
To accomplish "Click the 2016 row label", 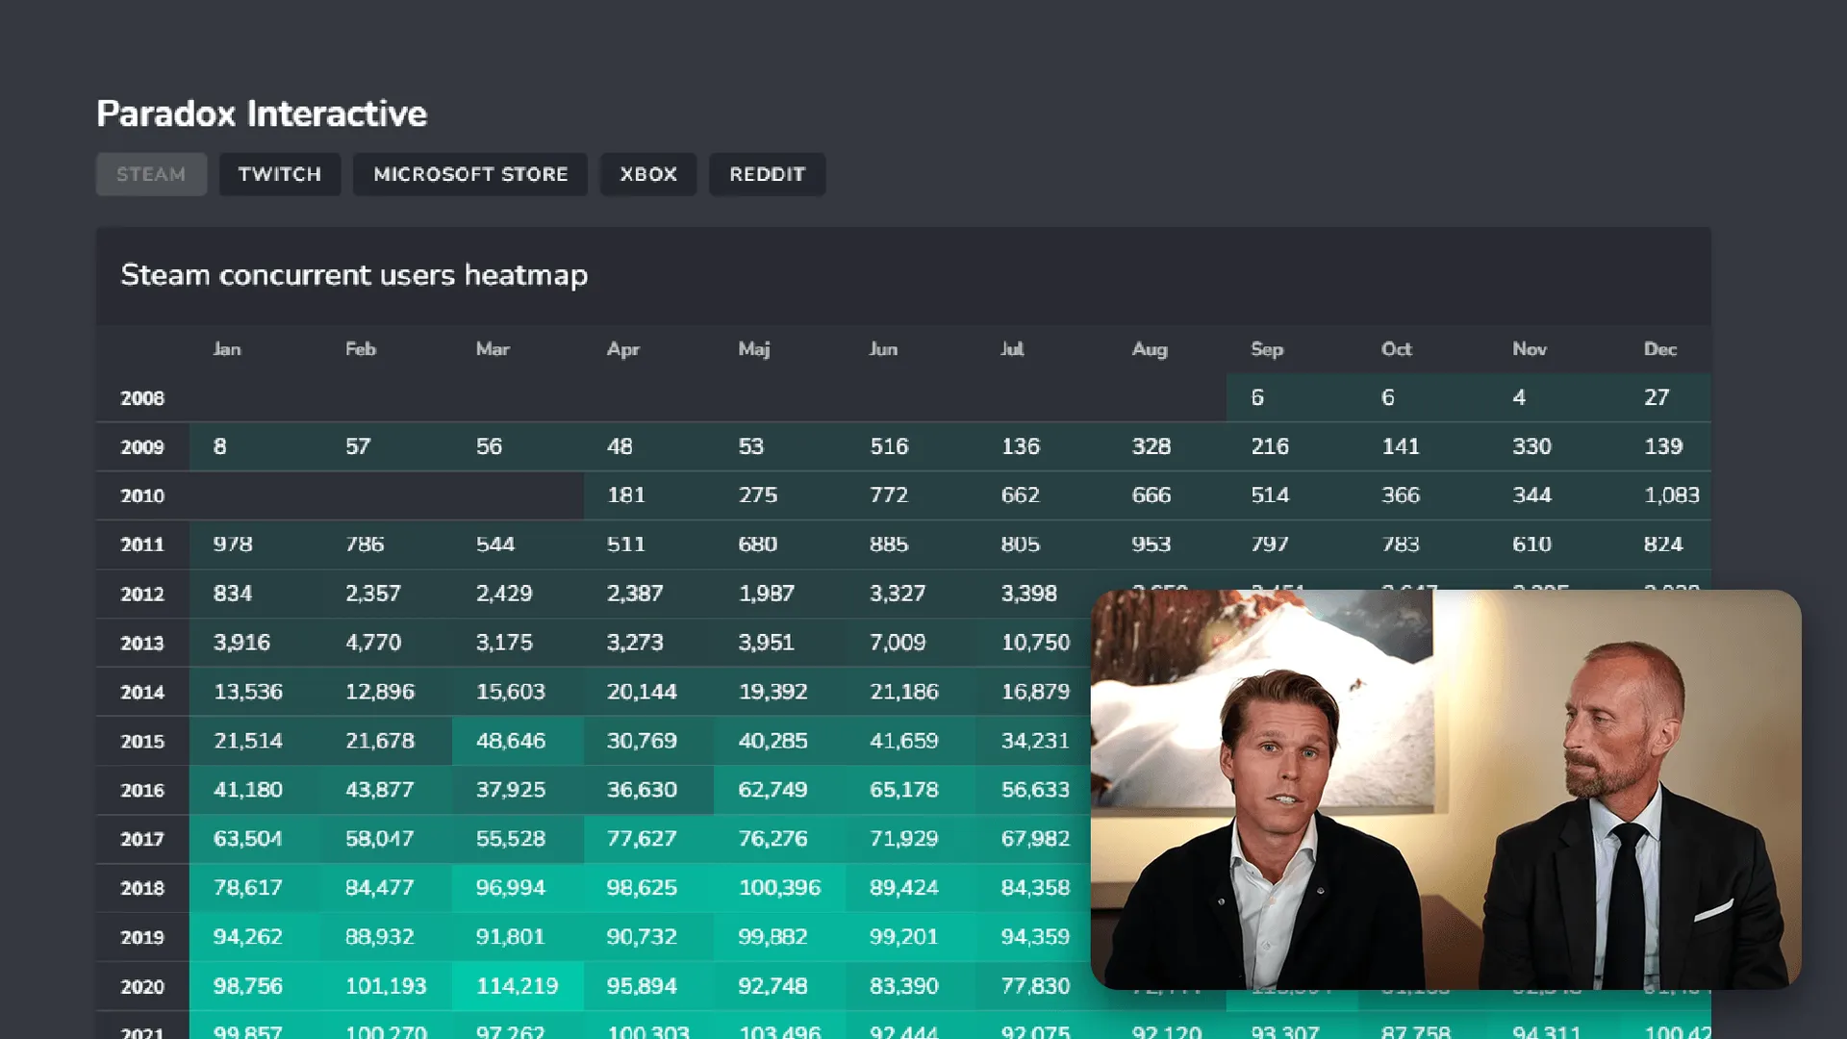I will [142, 791].
